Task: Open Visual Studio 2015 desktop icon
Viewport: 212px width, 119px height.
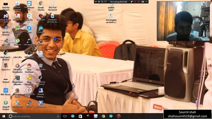Action: tap(6, 18)
